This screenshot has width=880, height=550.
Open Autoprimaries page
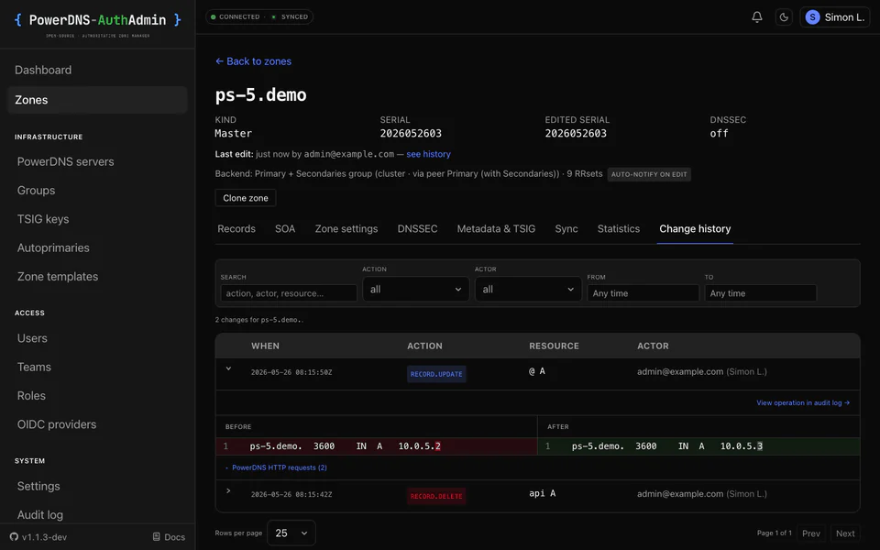click(x=53, y=247)
